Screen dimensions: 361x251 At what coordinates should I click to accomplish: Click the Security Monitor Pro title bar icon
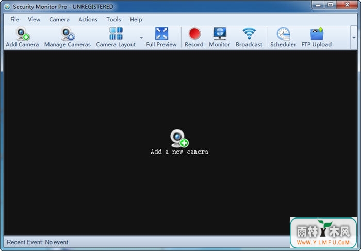click(x=7, y=7)
